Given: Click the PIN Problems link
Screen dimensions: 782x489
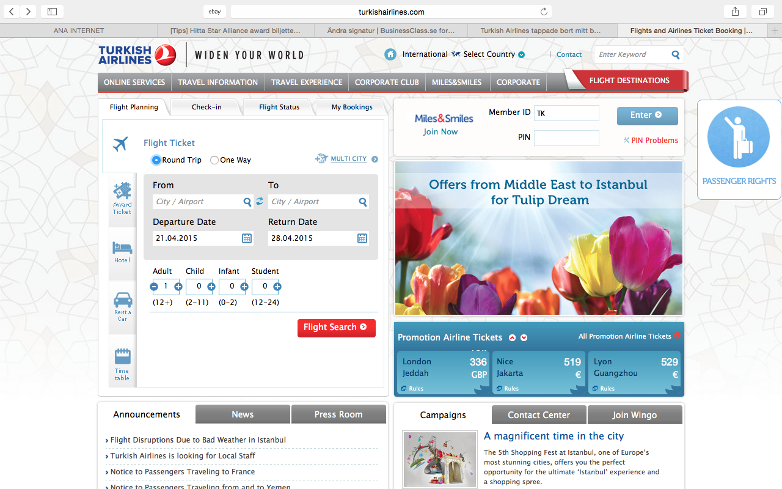Looking at the screenshot, I should point(654,140).
